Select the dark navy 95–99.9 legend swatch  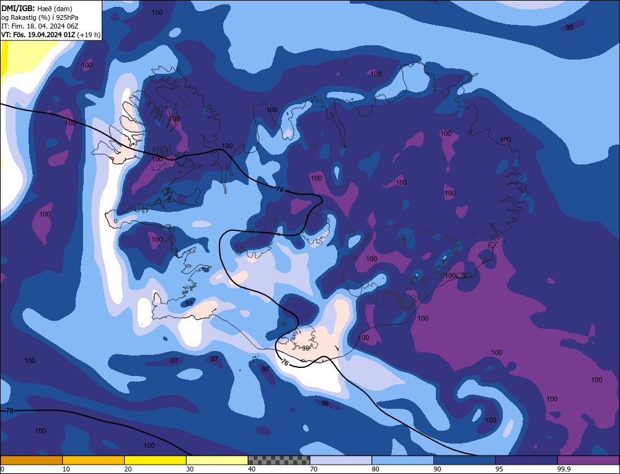(526, 460)
